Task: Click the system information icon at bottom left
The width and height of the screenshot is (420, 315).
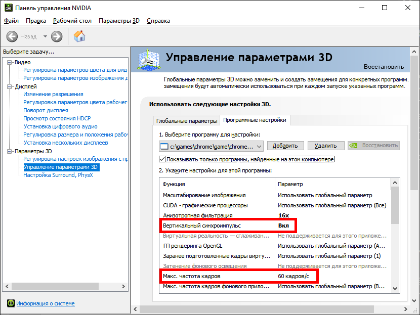Action: coord(10,303)
